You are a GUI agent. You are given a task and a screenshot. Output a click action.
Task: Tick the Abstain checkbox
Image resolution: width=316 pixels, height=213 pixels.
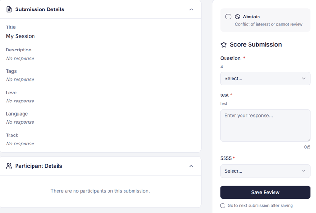click(228, 17)
